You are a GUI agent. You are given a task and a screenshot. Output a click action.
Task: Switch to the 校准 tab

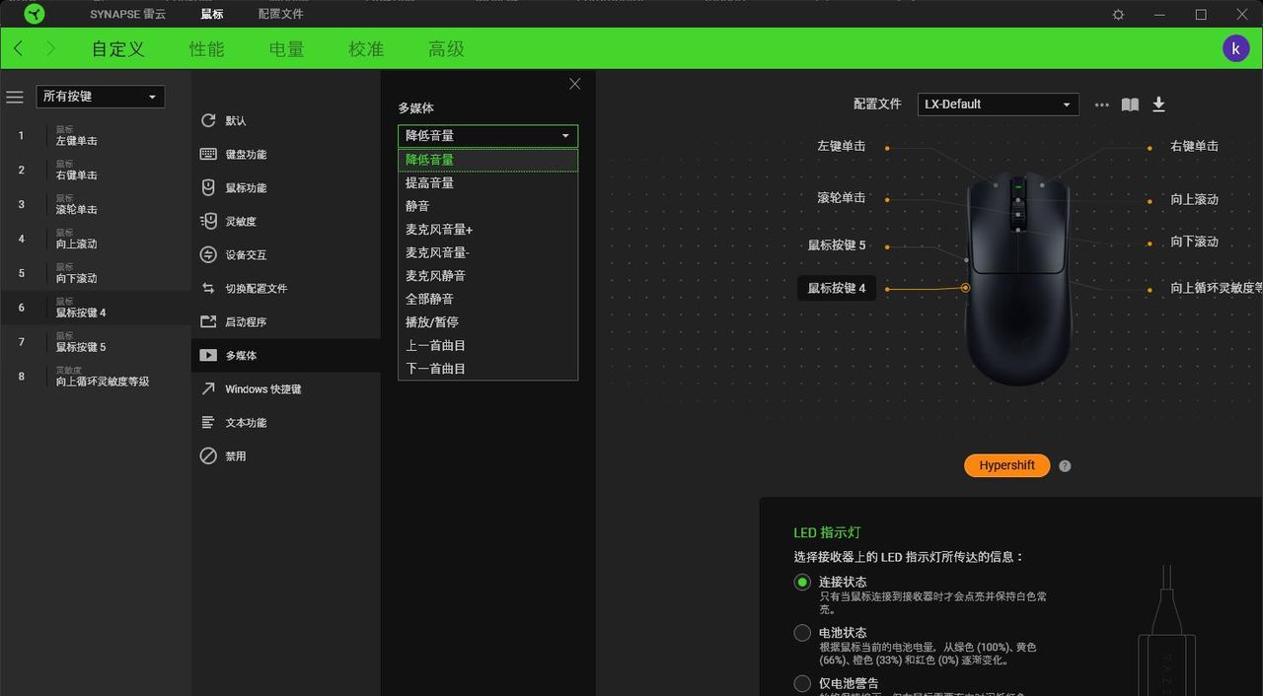[366, 49]
